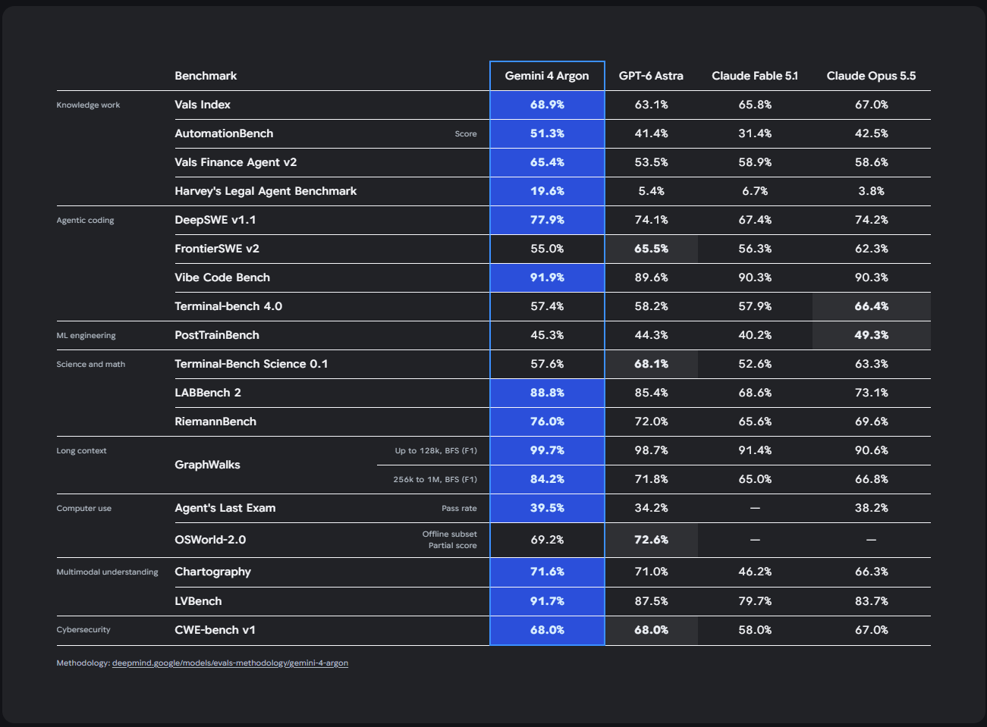The height and width of the screenshot is (727, 987).
Task: Click the GPT-6 Astra column header
Action: pos(651,76)
